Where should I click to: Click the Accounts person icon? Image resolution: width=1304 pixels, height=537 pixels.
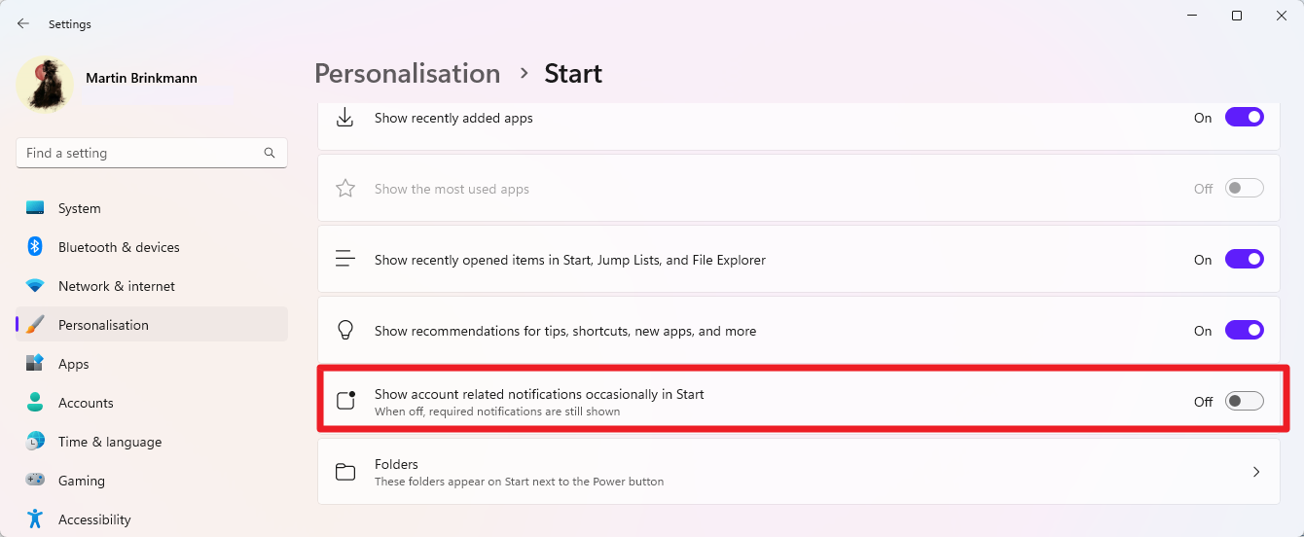(35, 403)
